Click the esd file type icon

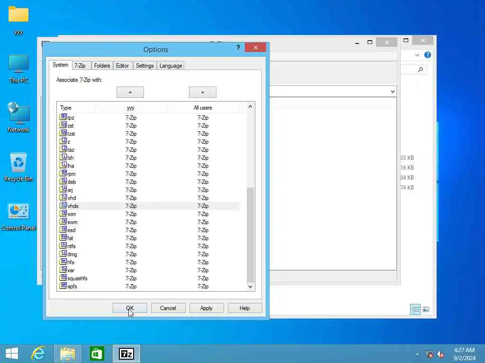tap(63, 230)
